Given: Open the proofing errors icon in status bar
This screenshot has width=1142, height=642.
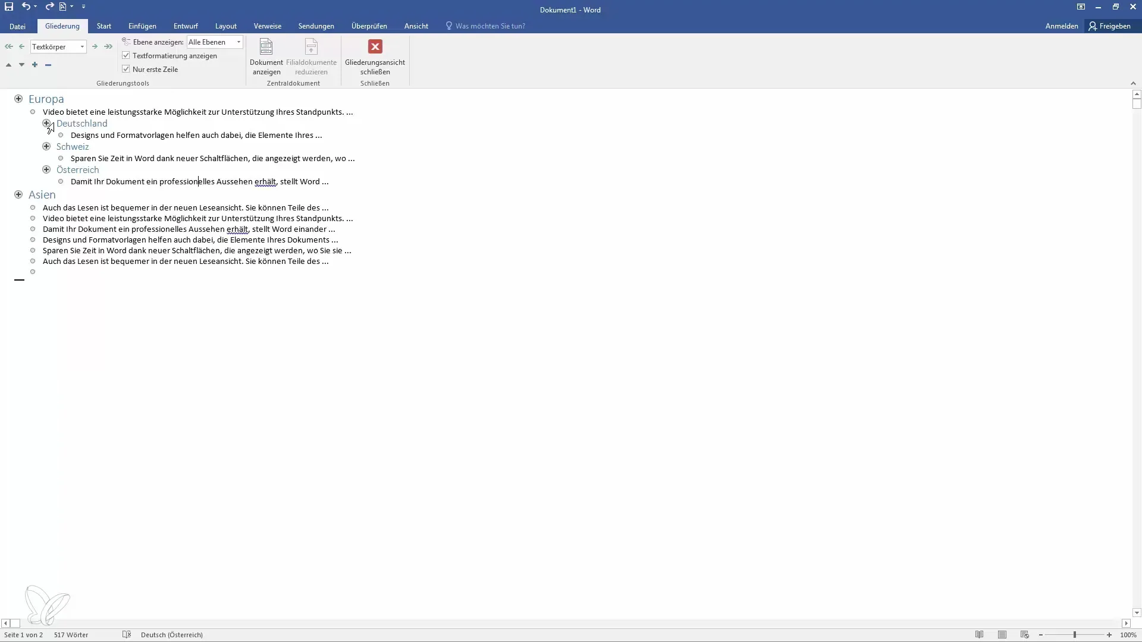Looking at the screenshot, I should click(x=127, y=635).
